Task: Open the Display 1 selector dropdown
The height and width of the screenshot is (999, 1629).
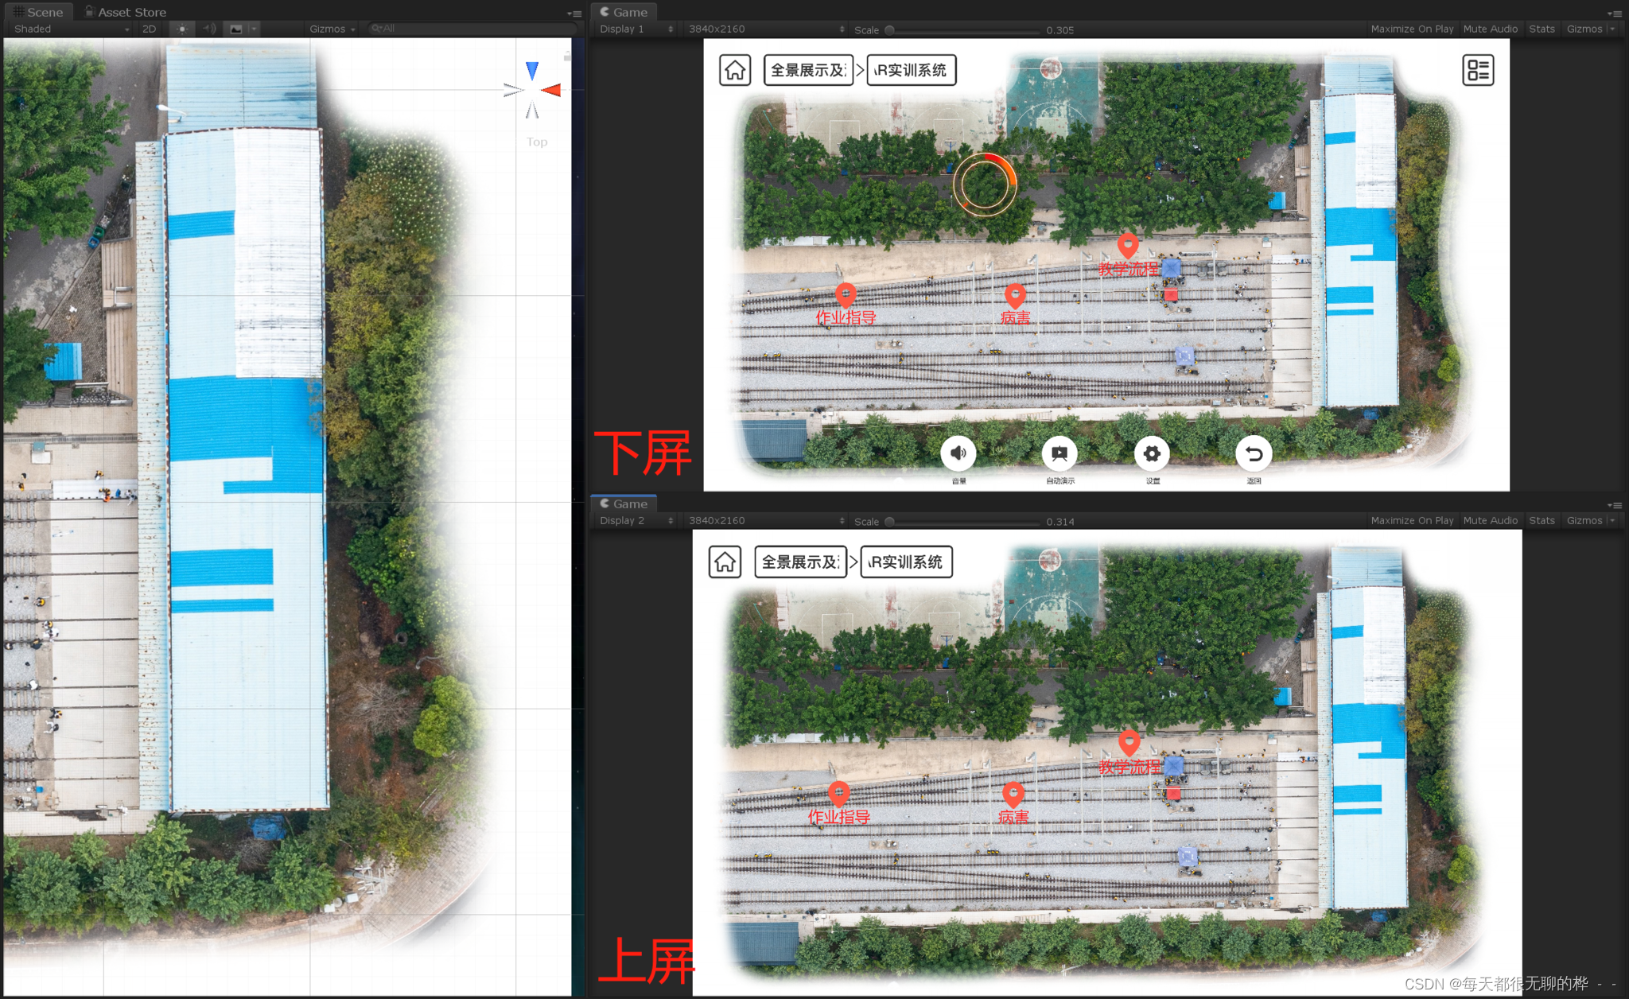Action: (636, 29)
